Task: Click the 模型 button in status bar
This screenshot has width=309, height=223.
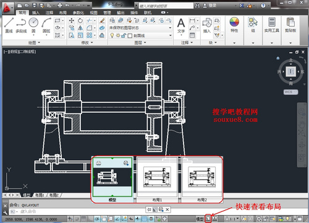Action: pos(200,219)
